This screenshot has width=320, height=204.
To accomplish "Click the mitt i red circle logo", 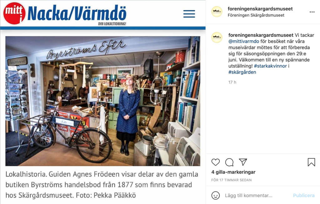I will point(14,13).
